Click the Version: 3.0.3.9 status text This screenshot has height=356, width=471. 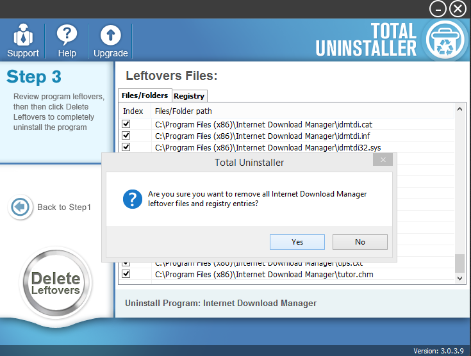tap(438, 351)
